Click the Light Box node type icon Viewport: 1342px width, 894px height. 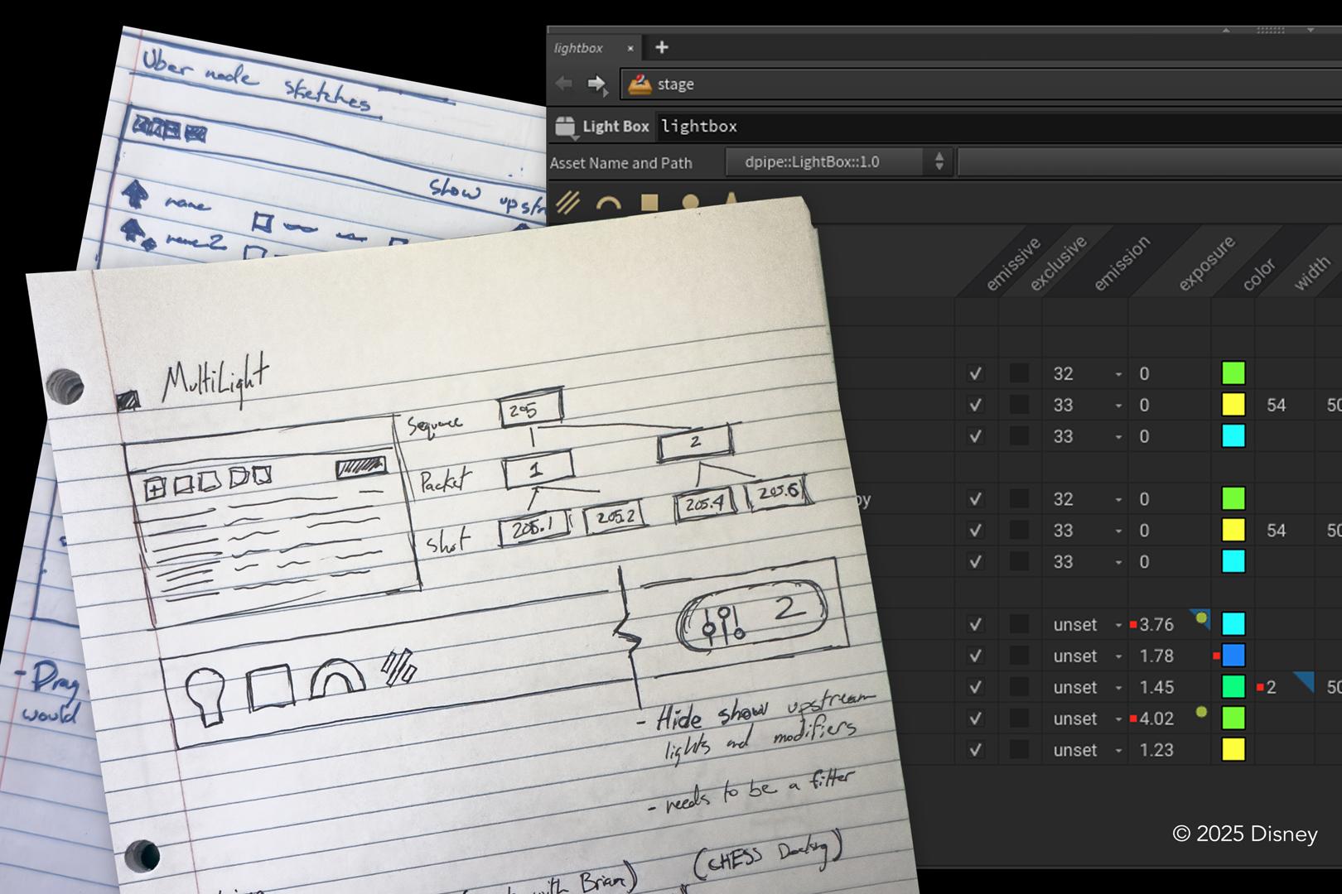[565, 127]
